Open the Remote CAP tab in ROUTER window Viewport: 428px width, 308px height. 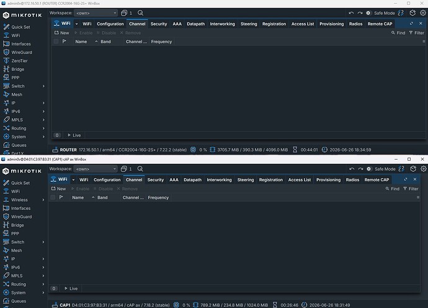(x=380, y=24)
